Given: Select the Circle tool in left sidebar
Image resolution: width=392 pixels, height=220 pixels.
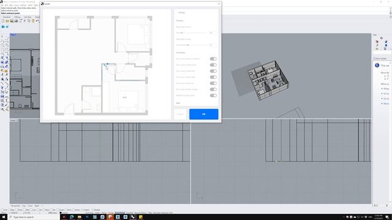Looking at the screenshot, I should coord(2,45).
